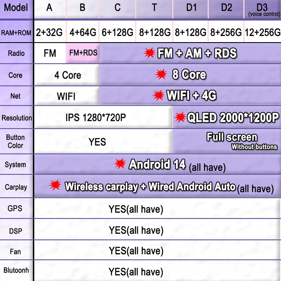Viewport: 281px width, 281px height.
Task: Click the red star beside FM + AM + RDS
Action: point(149,53)
